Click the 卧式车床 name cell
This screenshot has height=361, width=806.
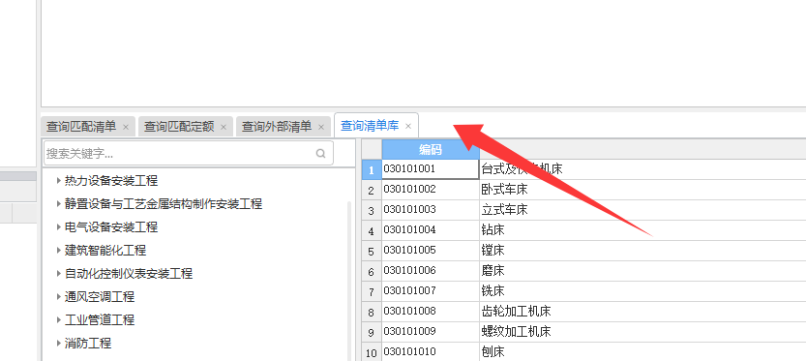tap(642, 190)
